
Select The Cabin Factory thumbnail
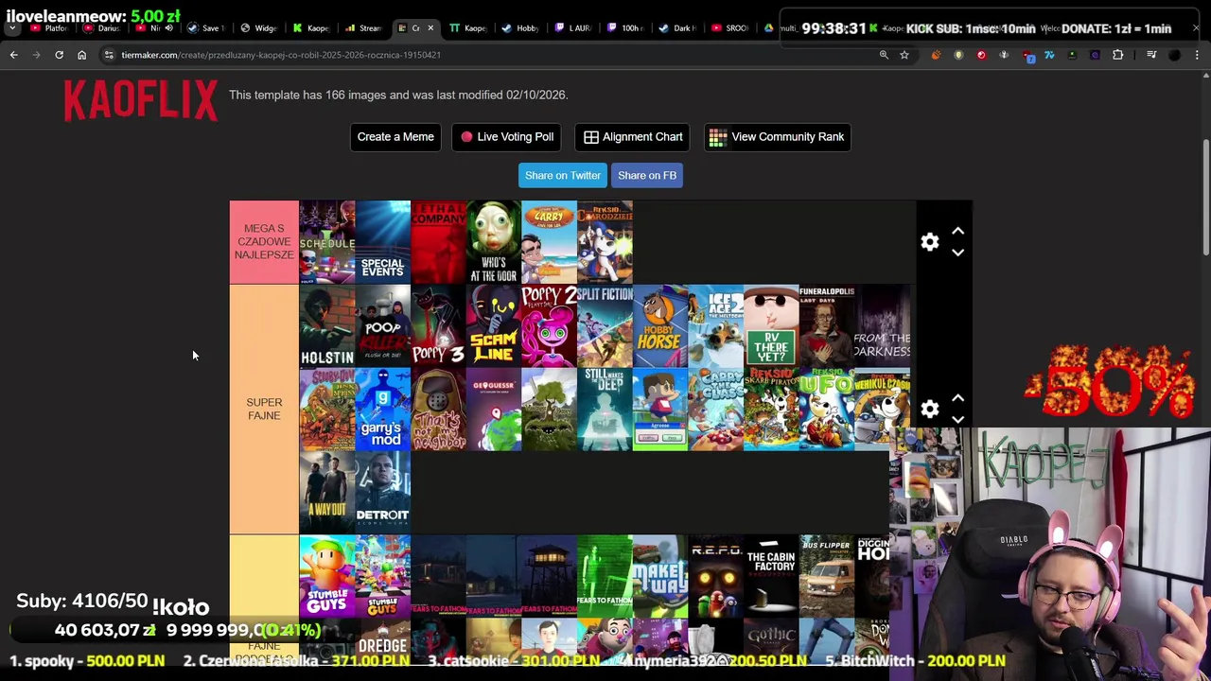click(771, 577)
